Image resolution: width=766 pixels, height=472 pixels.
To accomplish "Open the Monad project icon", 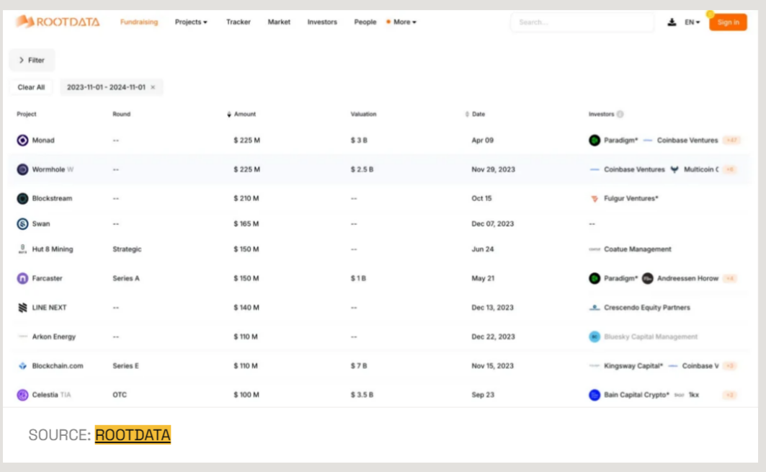I will click(x=22, y=141).
